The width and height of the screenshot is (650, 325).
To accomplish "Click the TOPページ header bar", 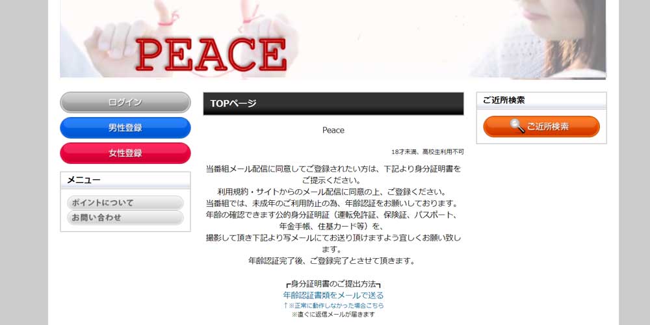I will pyautogui.click(x=333, y=103).
